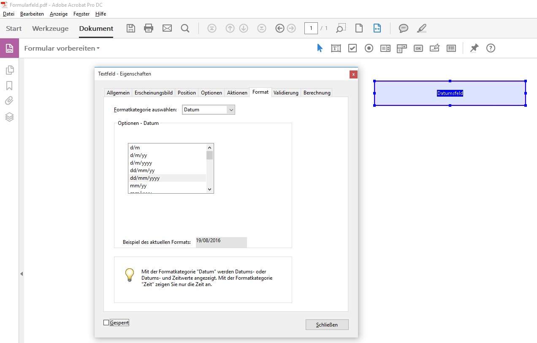The image size is (537, 343).
Task: Click the save document icon
Action: 130,28
